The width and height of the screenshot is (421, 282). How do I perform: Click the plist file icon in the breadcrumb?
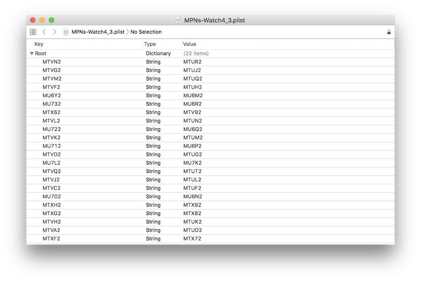[66, 32]
